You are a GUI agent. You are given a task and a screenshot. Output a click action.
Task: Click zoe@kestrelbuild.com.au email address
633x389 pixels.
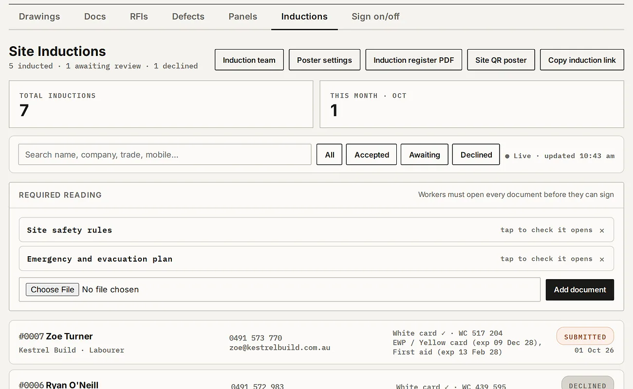280,348
